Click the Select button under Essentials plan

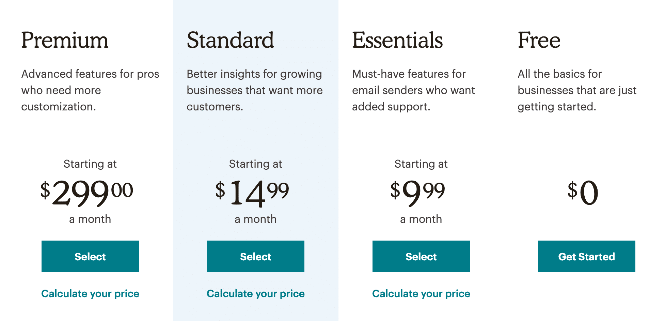point(421,256)
